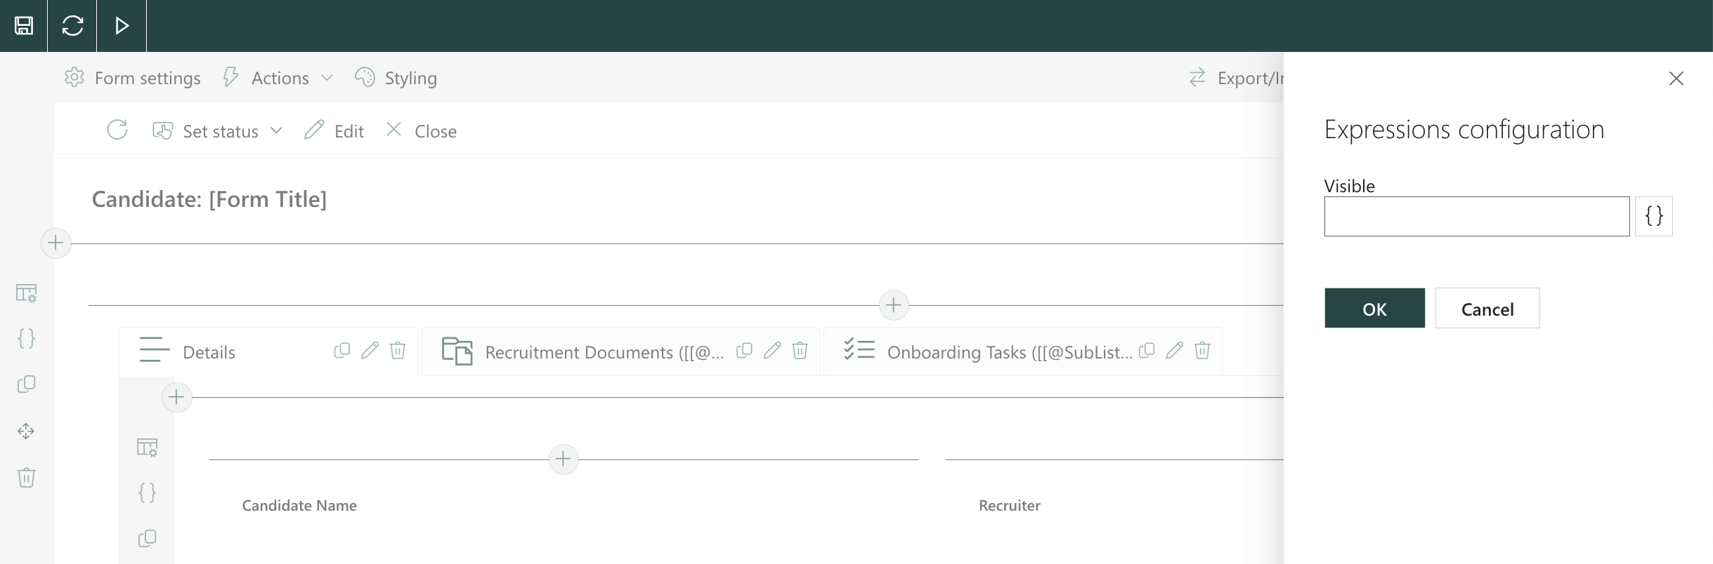Screen dimensions: 1713x564
Task: Confirm with the OK button
Action: point(1374,308)
